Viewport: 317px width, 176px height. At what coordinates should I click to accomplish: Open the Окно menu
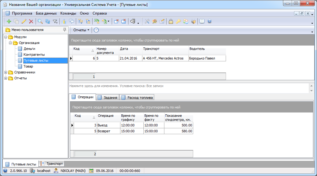click(x=84, y=13)
